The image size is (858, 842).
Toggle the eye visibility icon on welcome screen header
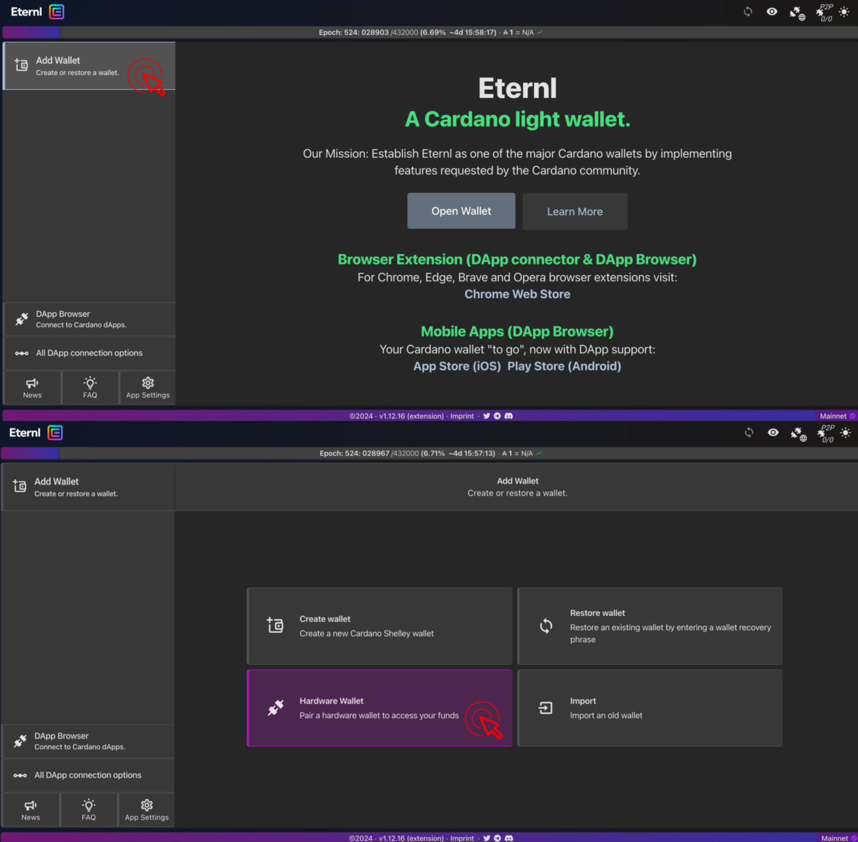tap(772, 11)
